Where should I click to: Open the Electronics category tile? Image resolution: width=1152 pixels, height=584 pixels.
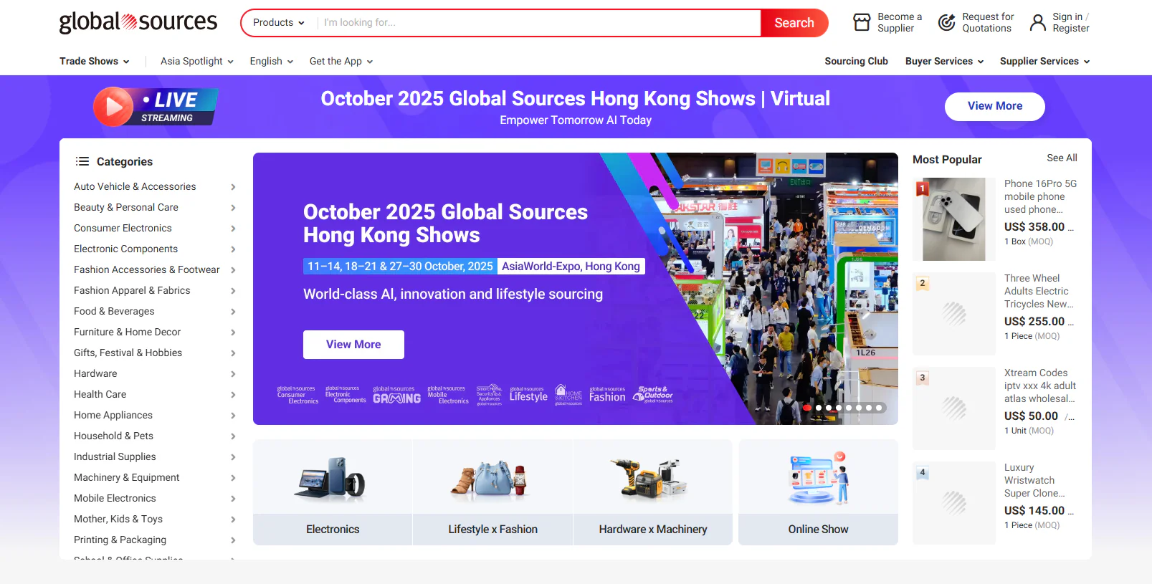point(333,492)
